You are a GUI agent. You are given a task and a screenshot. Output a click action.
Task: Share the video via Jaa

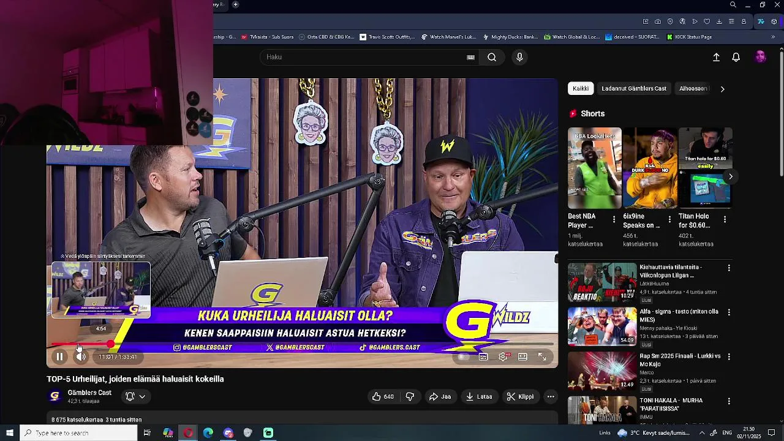(440, 396)
